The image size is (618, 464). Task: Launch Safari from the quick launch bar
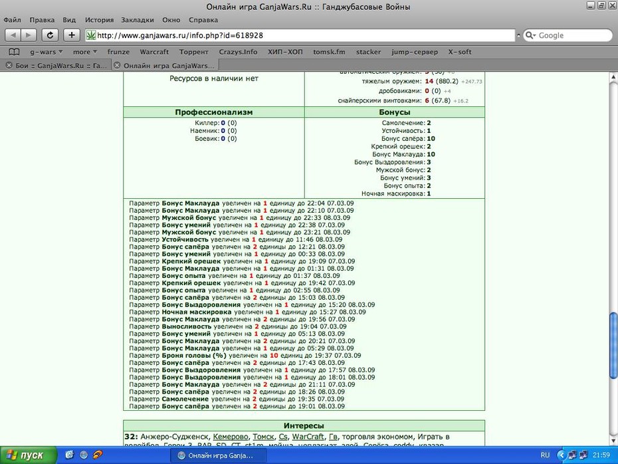[x=84, y=455]
